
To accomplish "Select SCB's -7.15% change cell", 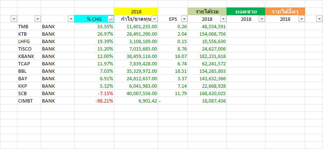I will tap(105, 93).
